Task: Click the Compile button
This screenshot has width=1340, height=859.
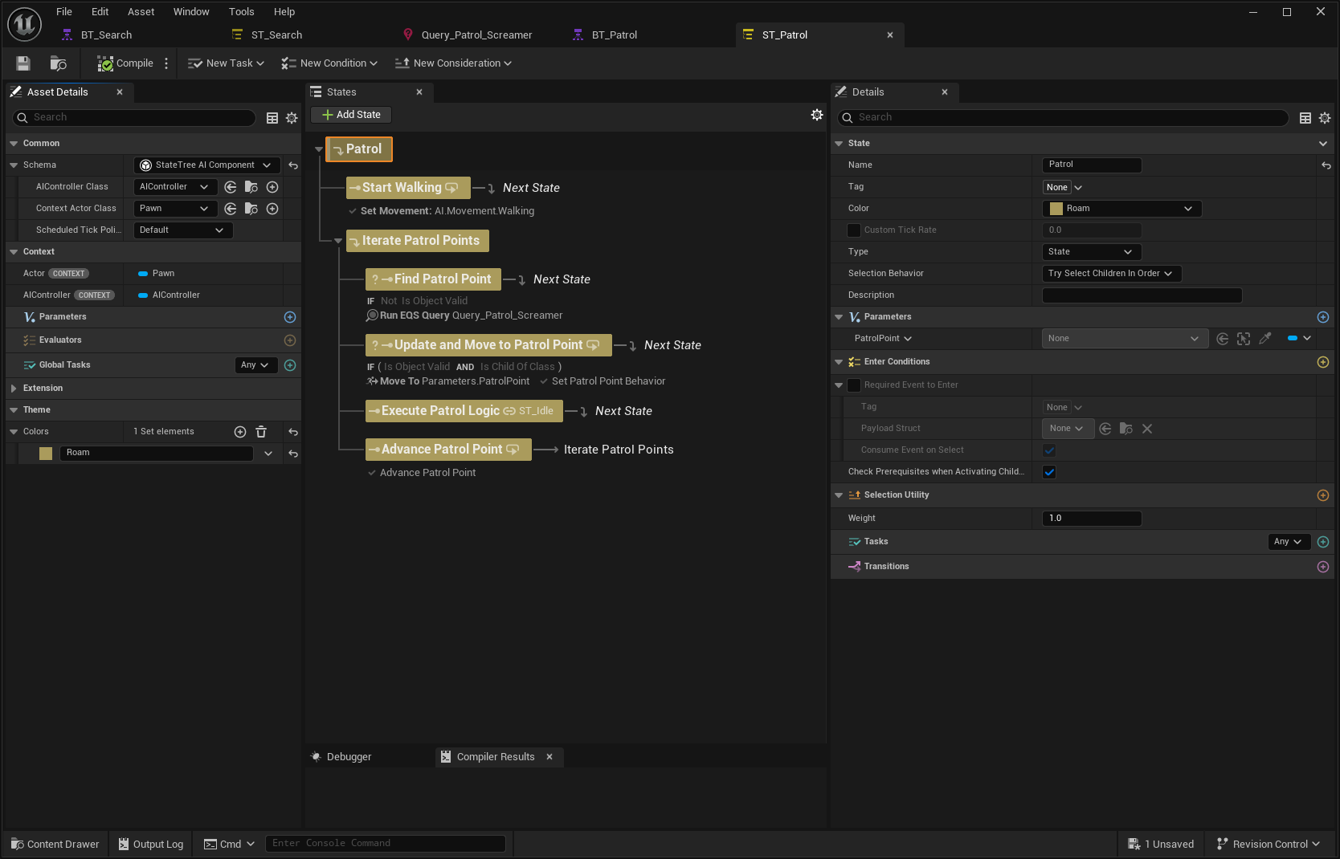Action: click(125, 63)
